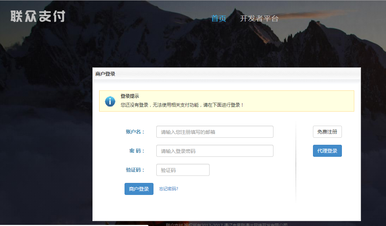
Task: Click the 密码 field label
Action: (x=137, y=151)
